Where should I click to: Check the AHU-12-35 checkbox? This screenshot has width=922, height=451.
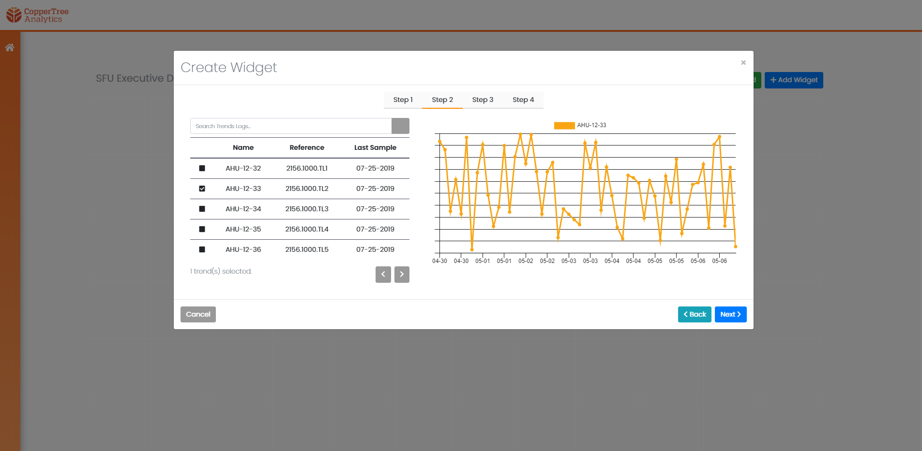(x=202, y=229)
